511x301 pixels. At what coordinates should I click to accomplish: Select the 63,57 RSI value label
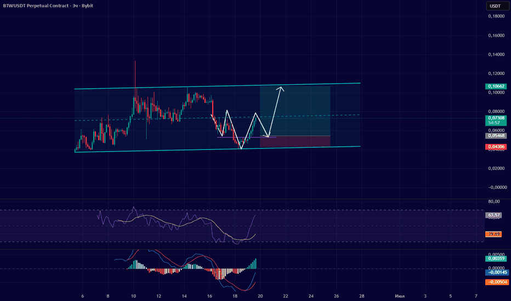click(493, 215)
